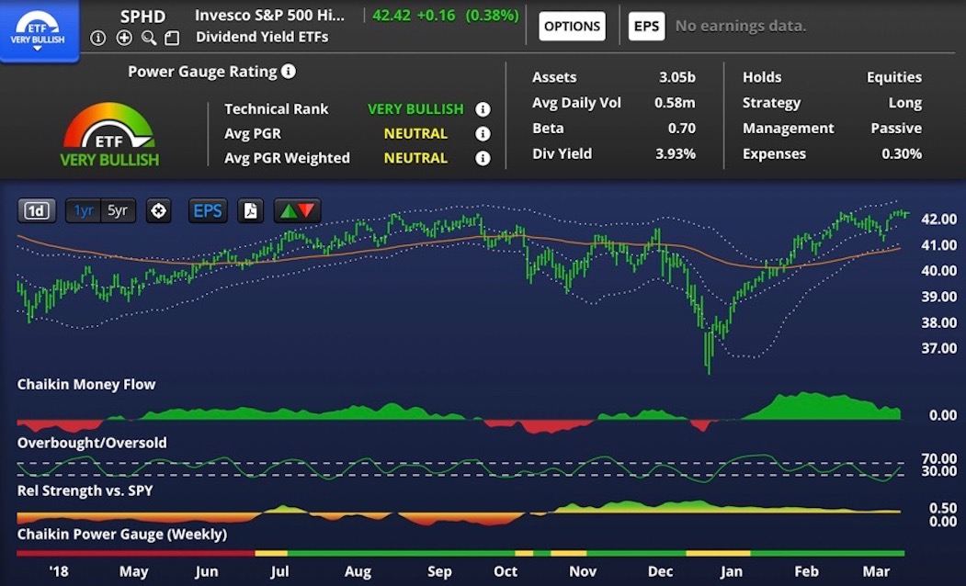Expand the blue ETF Very Bullish dropdown tab

[x=38, y=31]
